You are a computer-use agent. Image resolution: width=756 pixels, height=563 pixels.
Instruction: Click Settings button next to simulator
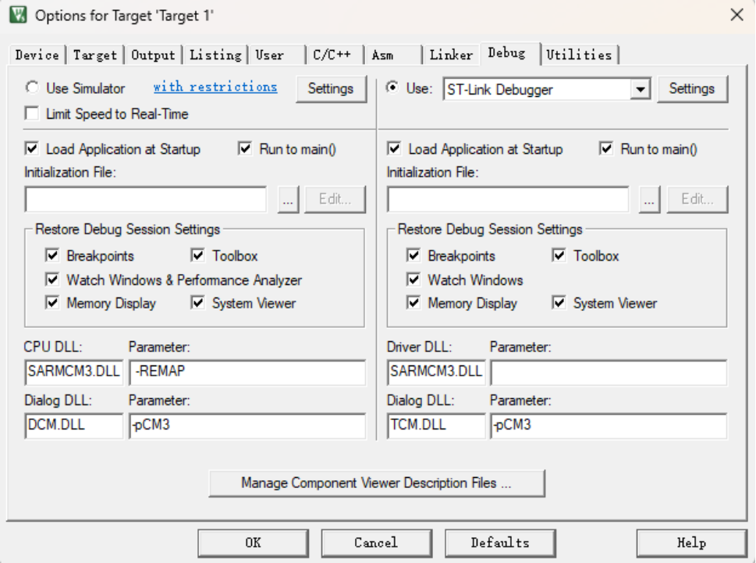pos(331,89)
